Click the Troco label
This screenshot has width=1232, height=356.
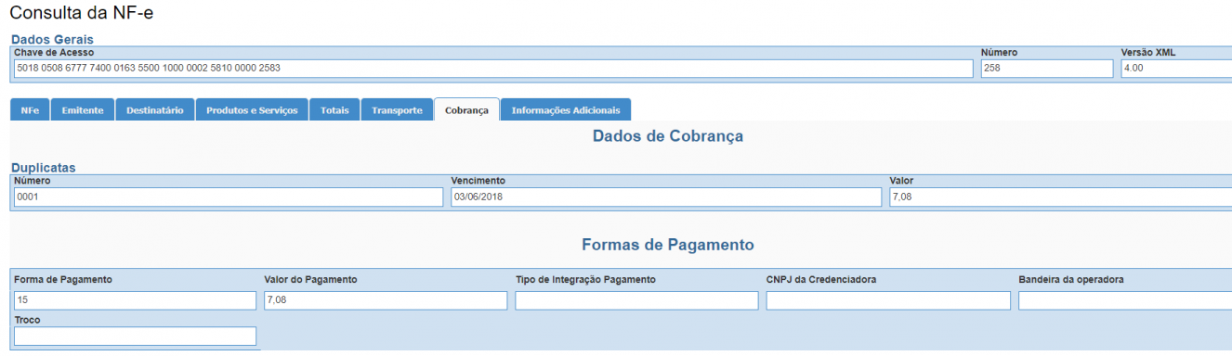pyautogui.click(x=28, y=320)
